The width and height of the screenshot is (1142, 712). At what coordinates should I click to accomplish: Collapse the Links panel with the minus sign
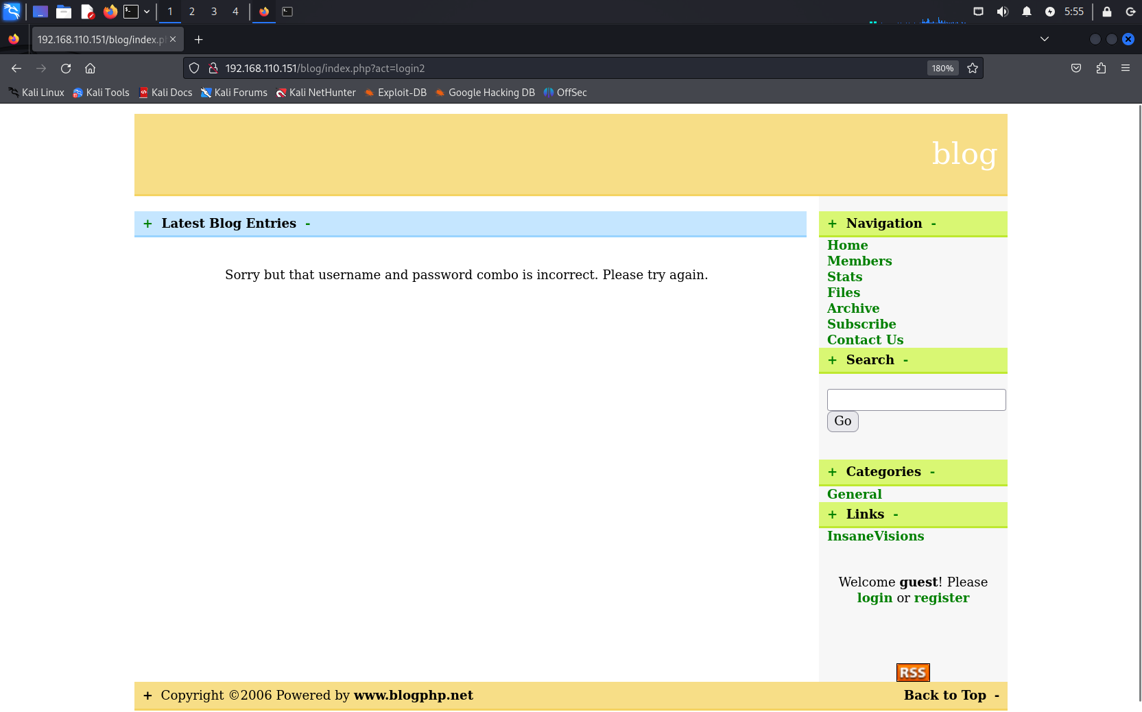[x=896, y=514]
